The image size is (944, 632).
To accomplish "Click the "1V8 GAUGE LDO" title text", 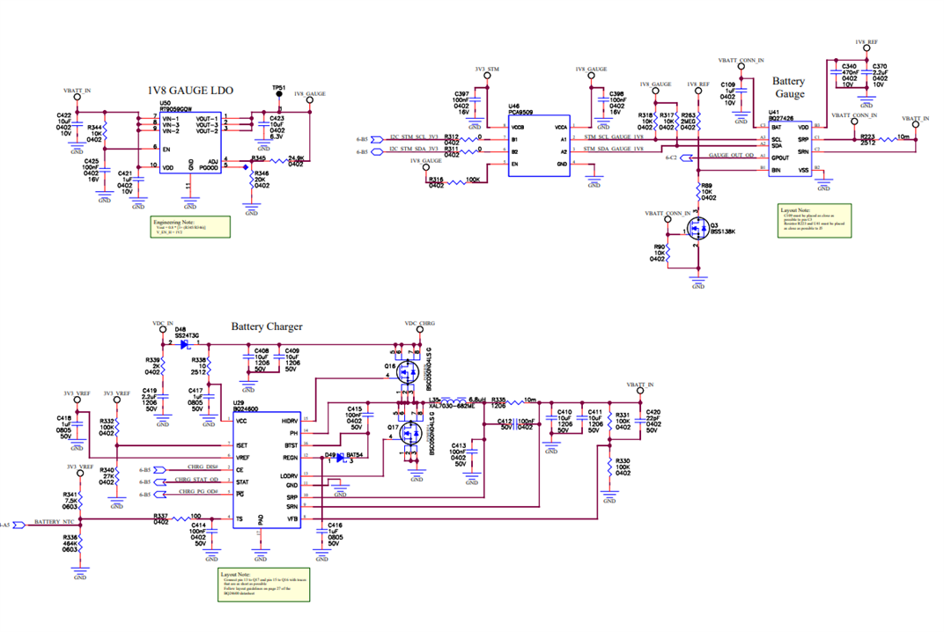I will [190, 91].
